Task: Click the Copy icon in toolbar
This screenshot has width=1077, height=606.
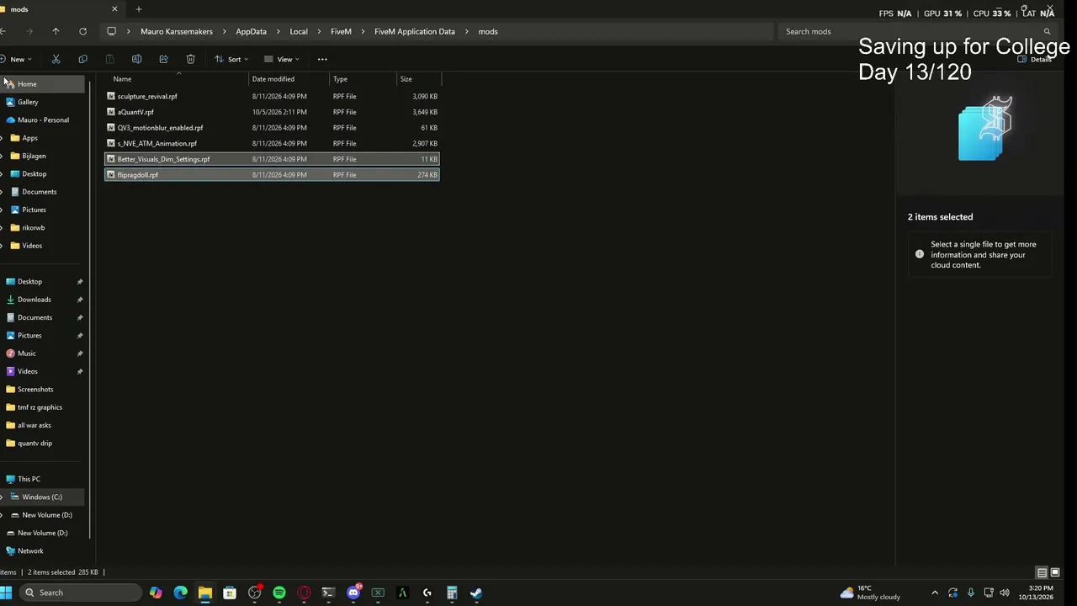Action: point(82,59)
